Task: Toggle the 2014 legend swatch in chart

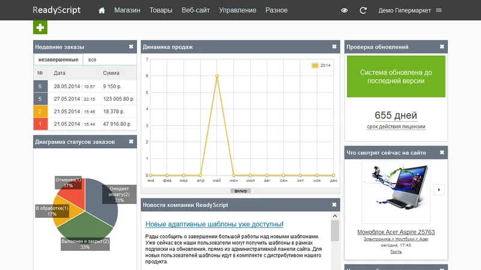Action: [x=314, y=65]
